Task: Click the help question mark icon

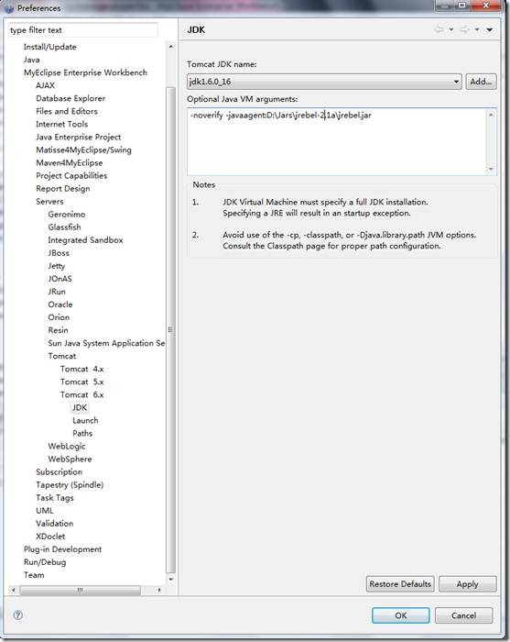Action: point(18,614)
